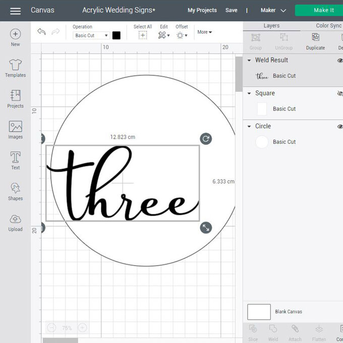Click the black operation color swatch
Viewport: 343px width, 343px height.
[117, 35]
